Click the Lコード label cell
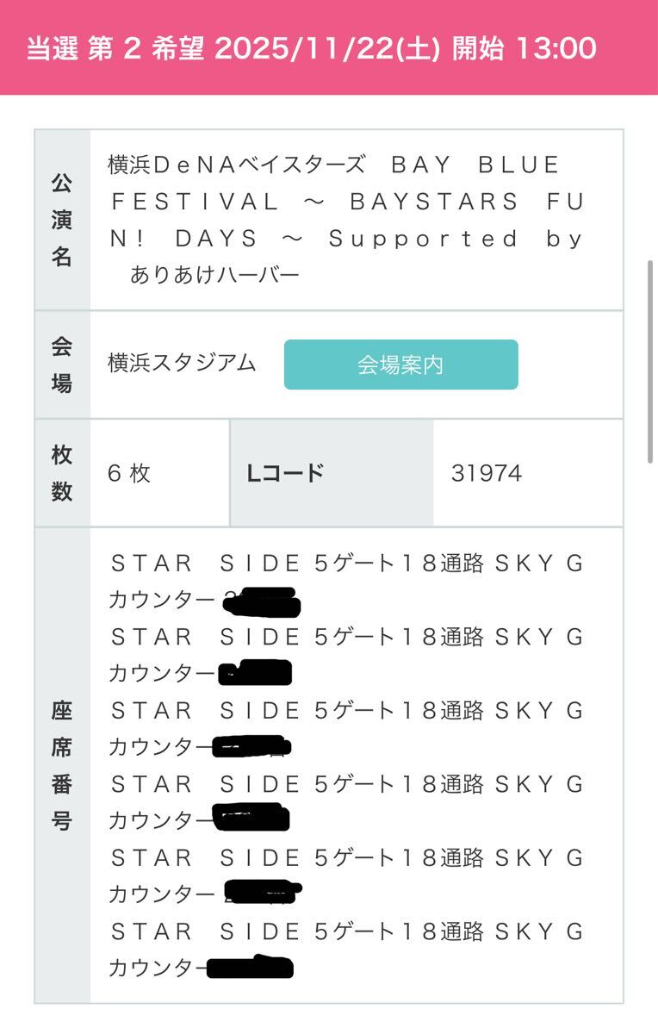 point(285,473)
